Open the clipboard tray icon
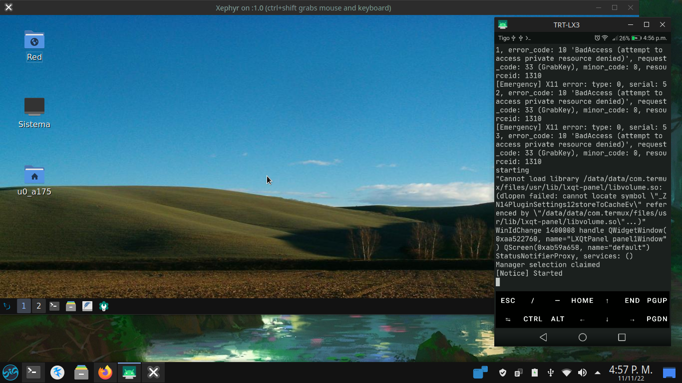 (519, 373)
